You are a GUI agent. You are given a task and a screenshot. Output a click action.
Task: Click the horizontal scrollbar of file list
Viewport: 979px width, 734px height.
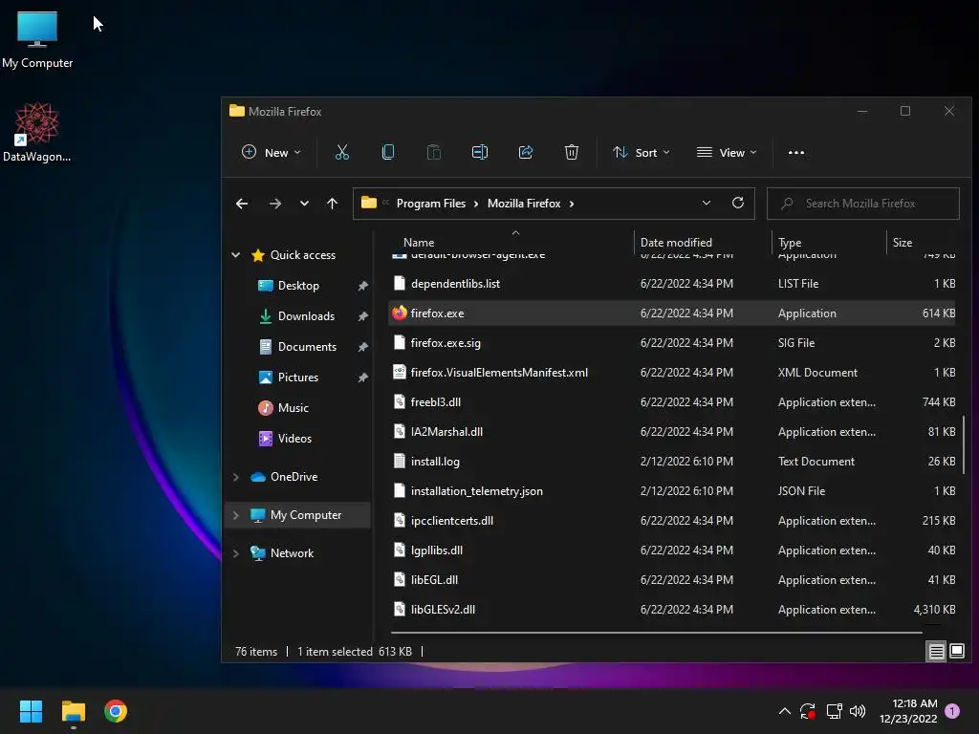coord(657,633)
